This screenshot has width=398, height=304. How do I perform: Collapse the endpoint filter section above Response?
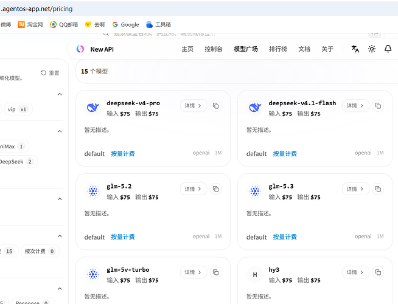pyautogui.click(x=60, y=289)
